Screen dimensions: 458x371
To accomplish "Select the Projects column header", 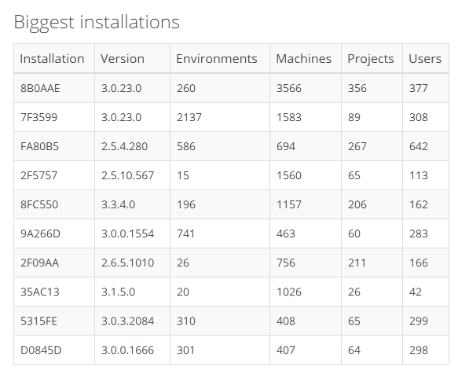I will [371, 59].
